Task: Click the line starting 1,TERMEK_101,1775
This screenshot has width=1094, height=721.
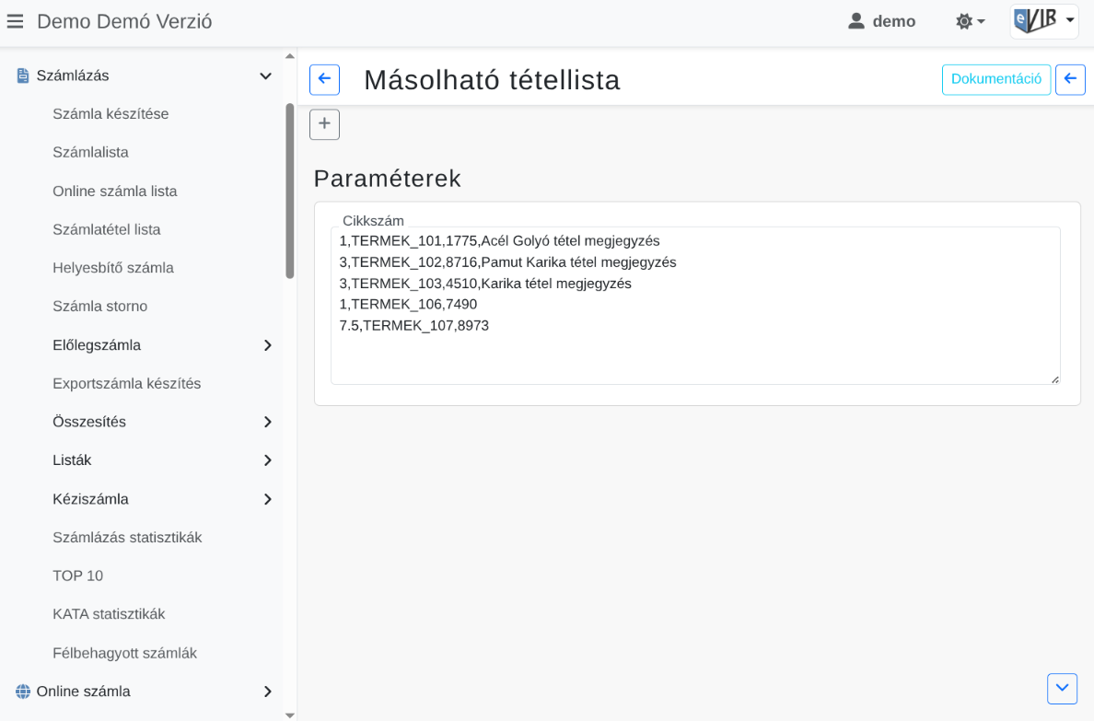Action: coord(499,241)
